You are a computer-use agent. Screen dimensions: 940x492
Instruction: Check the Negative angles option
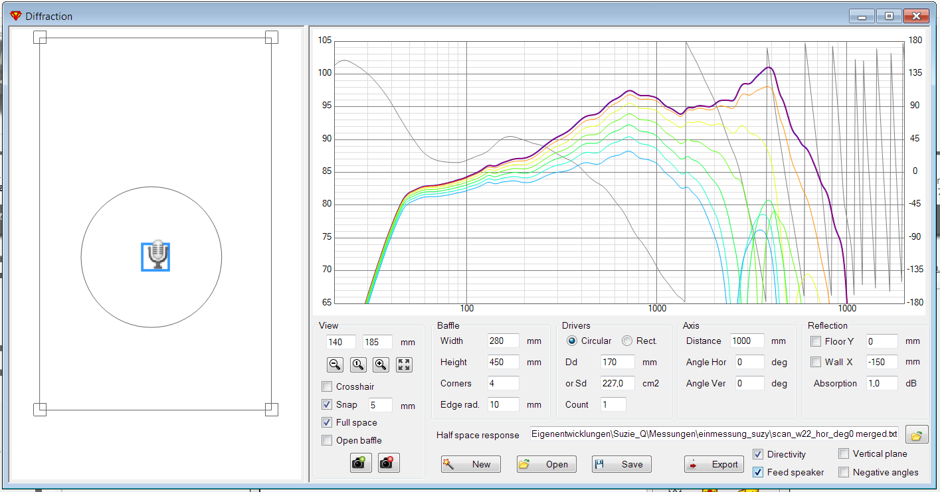(844, 472)
